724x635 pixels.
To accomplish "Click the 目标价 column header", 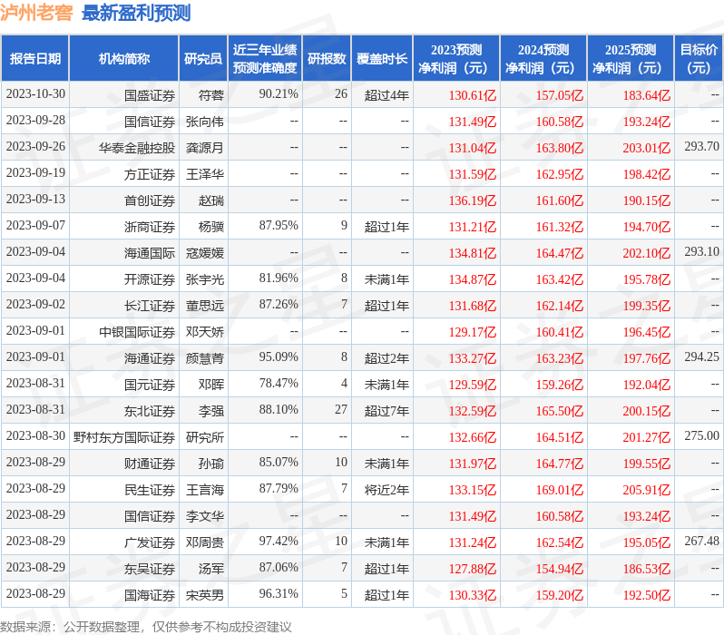I will coord(700,59).
